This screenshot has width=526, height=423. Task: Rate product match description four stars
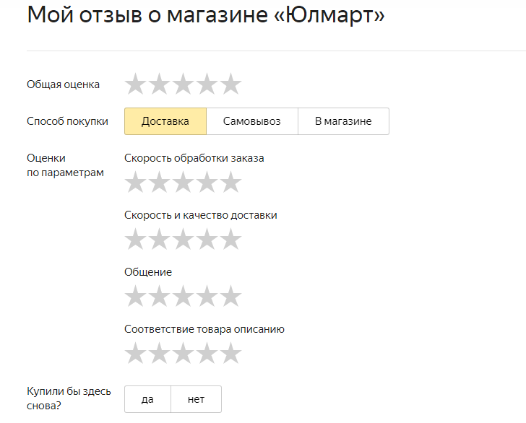click(x=207, y=353)
